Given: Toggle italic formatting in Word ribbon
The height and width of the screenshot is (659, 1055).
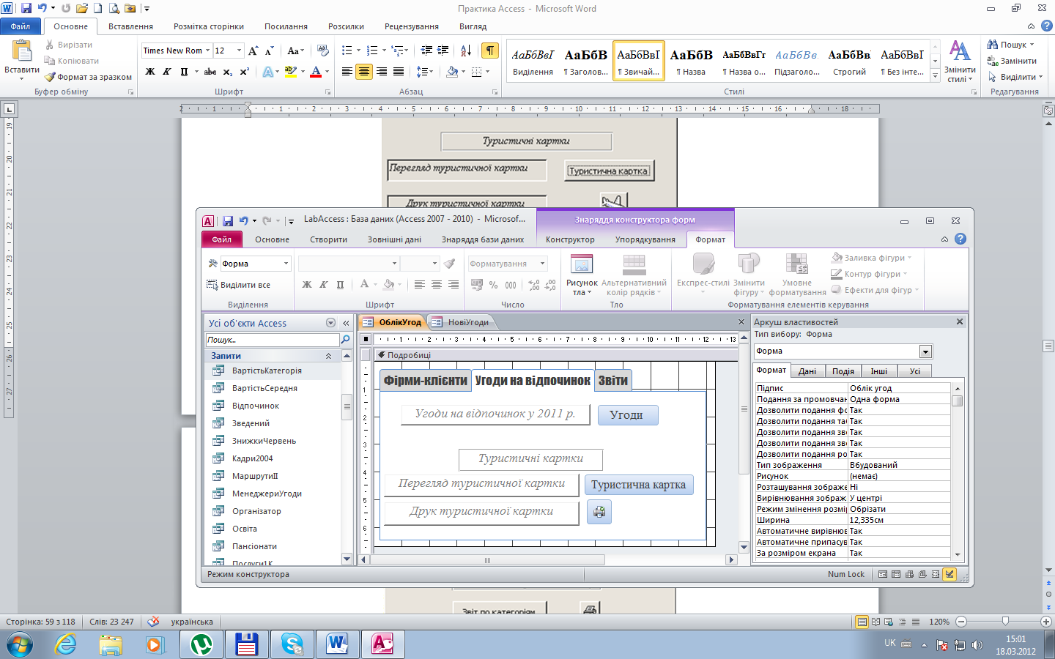Looking at the screenshot, I should 167,72.
